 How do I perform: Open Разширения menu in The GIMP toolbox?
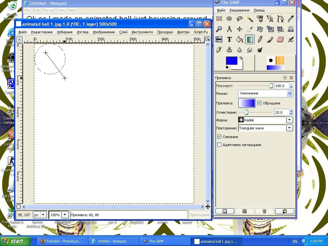(x=240, y=10)
